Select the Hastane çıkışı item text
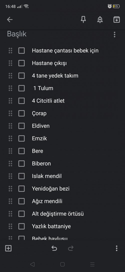 tap(49, 63)
